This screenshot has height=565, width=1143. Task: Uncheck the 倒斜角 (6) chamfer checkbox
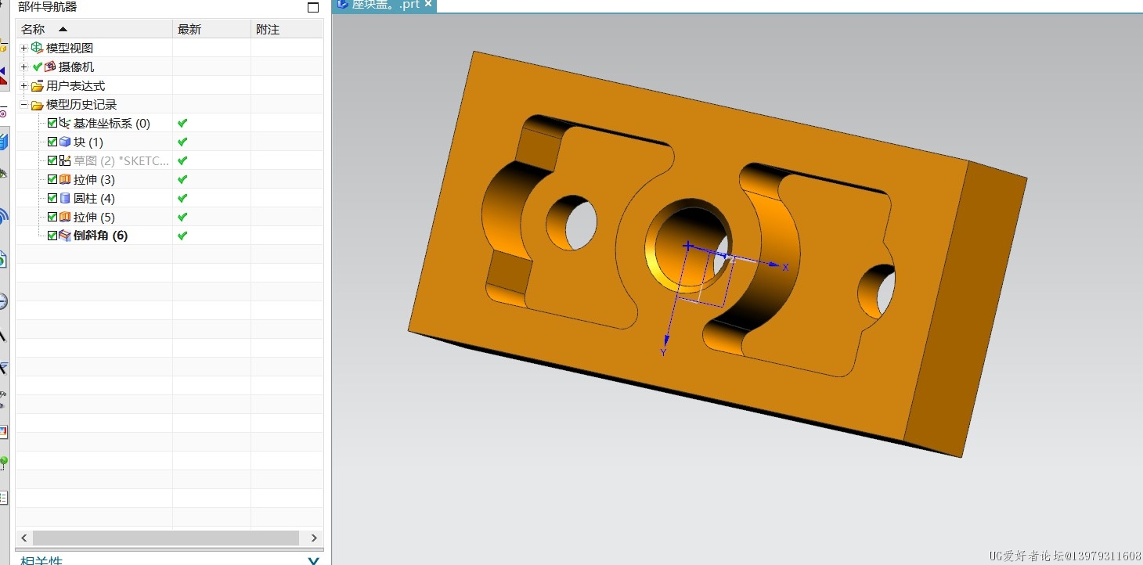(x=52, y=236)
